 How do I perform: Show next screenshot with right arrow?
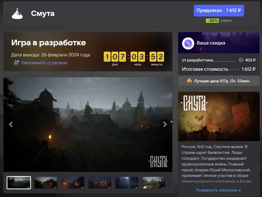click(x=165, y=124)
